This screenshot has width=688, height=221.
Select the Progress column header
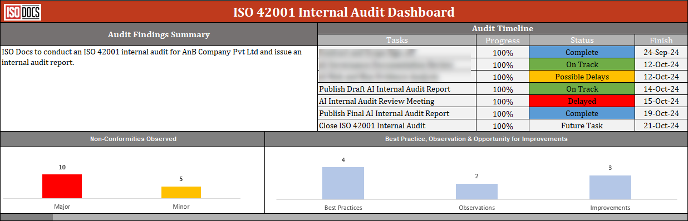coord(503,41)
